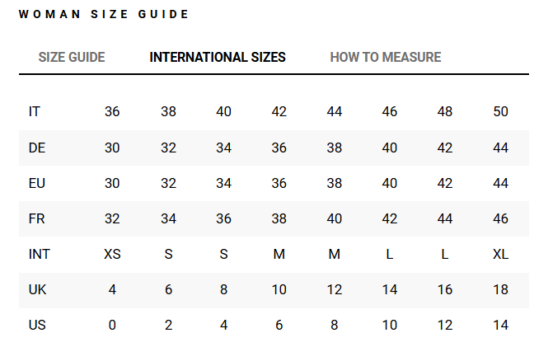Select the DE row label
Viewport: 534px width, 347px height.
[x=37, y=148]
